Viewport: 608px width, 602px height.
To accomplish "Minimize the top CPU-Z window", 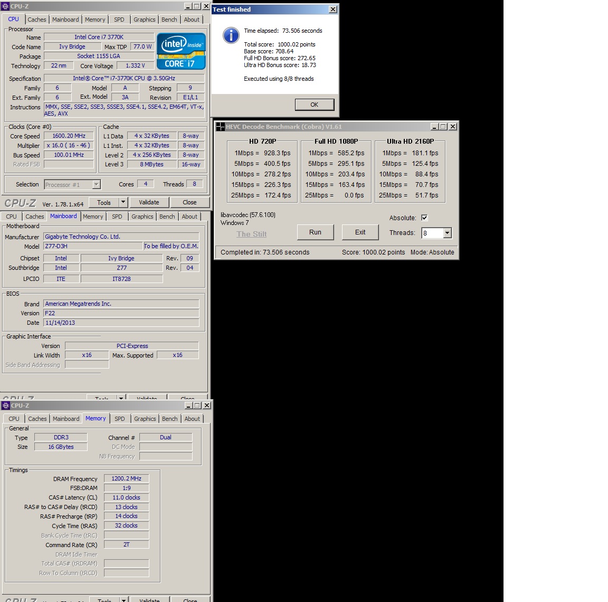I will coord(188,6).
